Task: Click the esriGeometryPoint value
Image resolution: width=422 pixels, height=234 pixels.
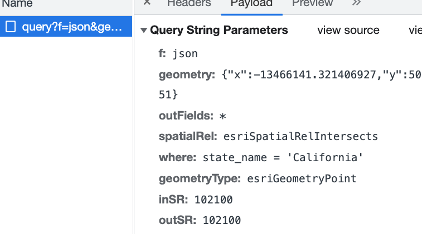Action: coord(300,178)
